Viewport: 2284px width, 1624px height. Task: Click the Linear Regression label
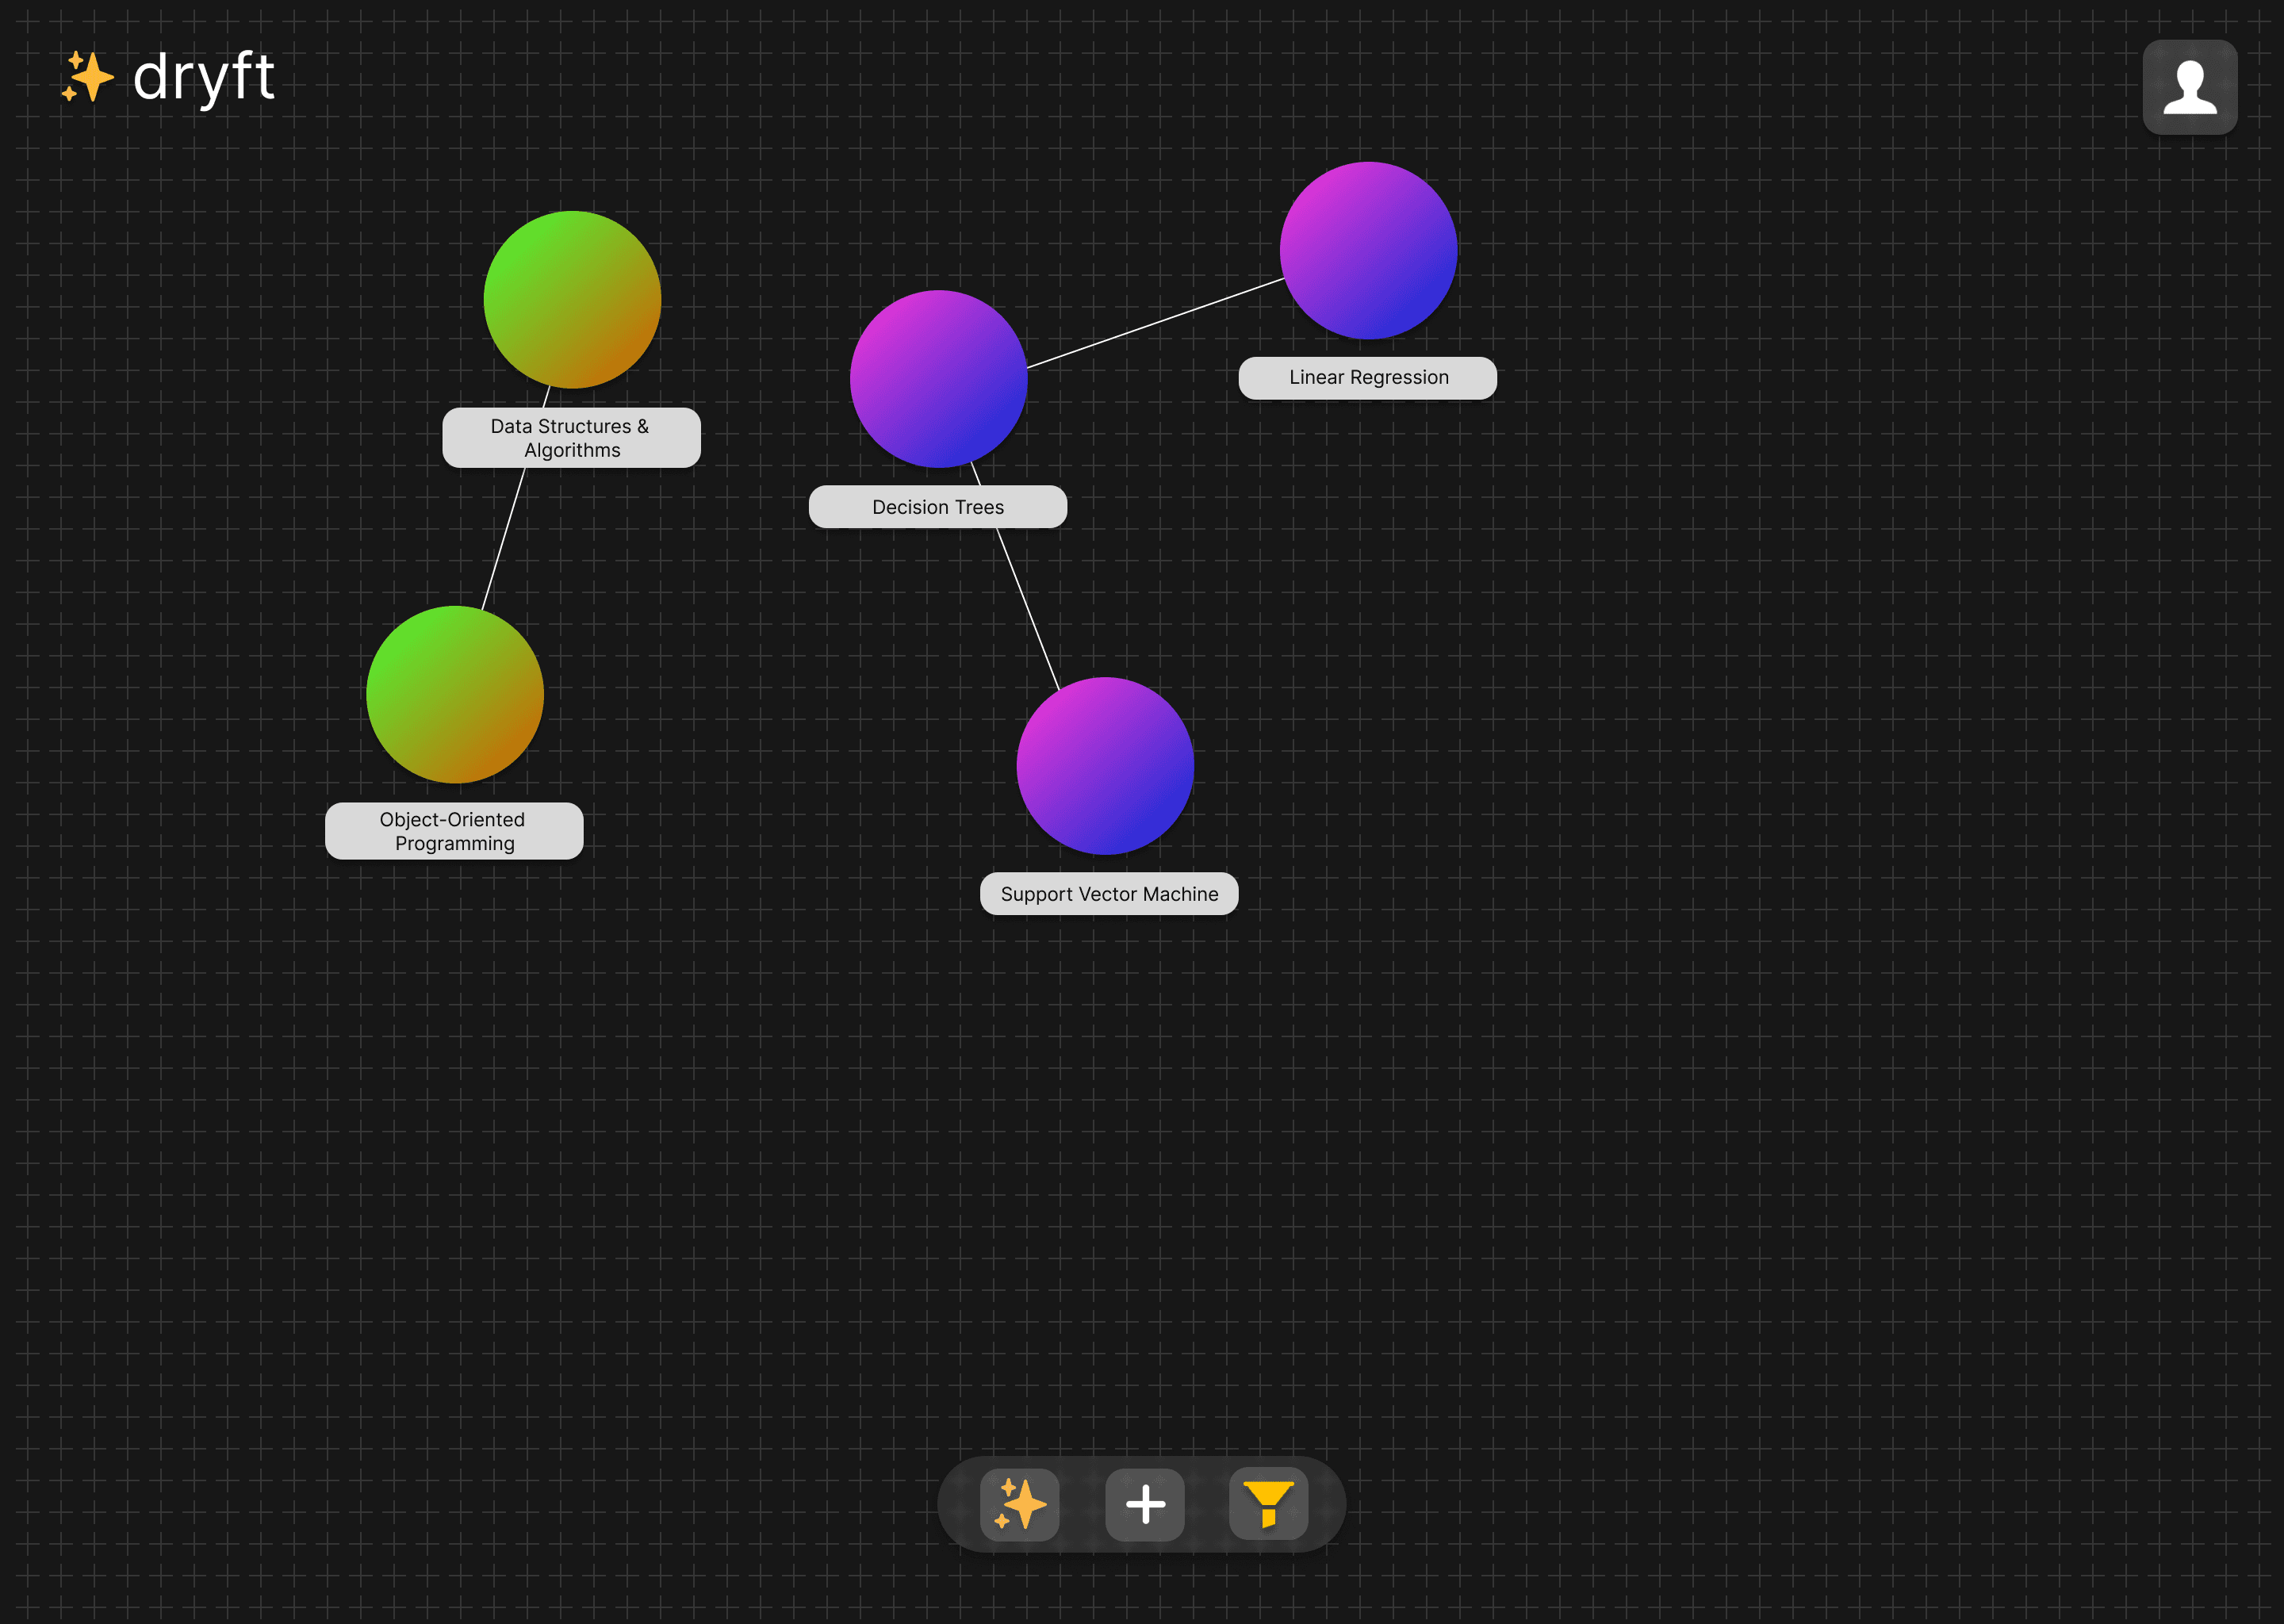(x=1368, y=378)
